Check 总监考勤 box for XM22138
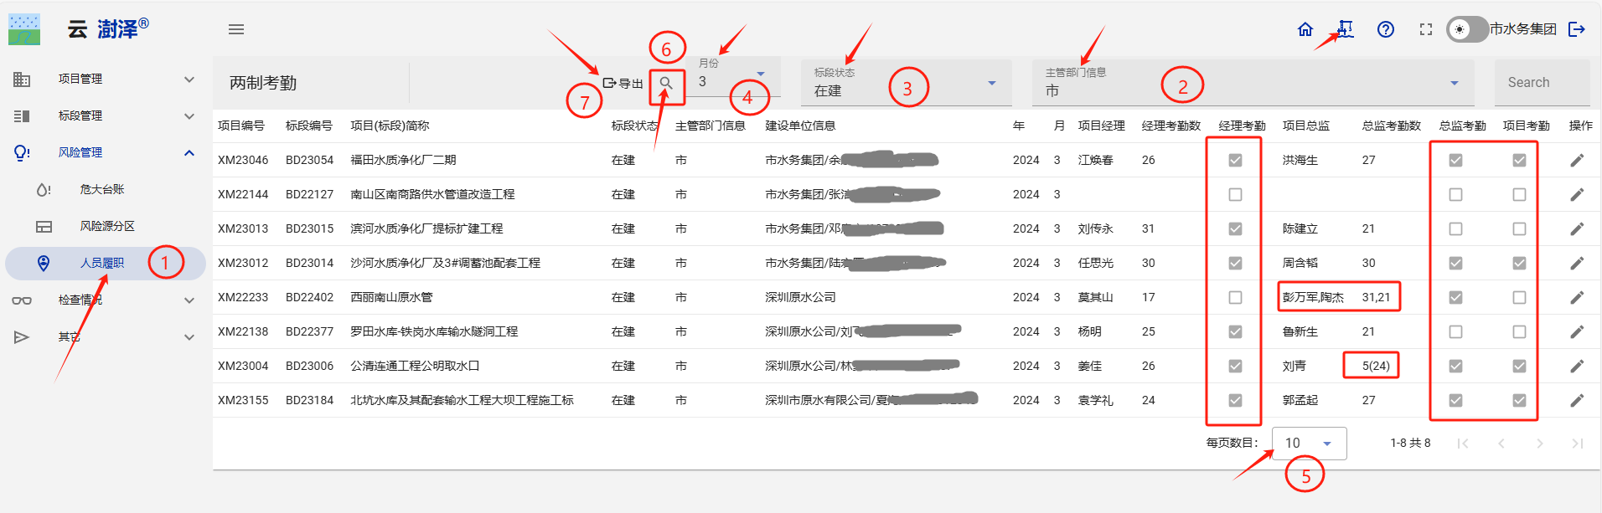Screen dimensions: 1602x513 pyautogui.click(x=1455, y=331)
